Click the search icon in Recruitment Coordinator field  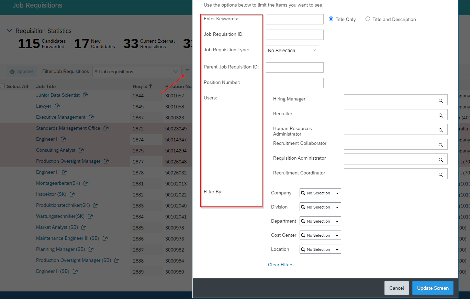click(441, 175)
